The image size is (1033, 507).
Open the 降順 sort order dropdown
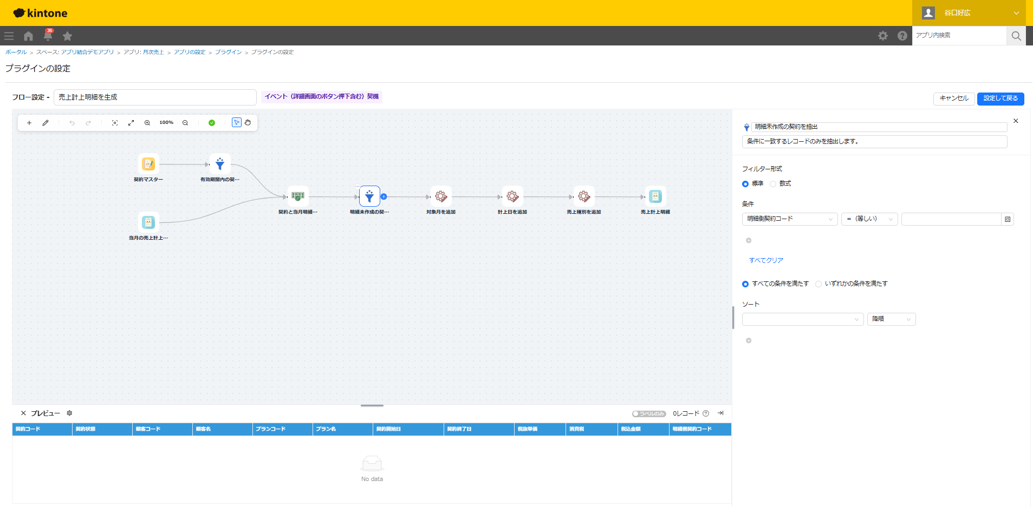(x=891, y=319)
